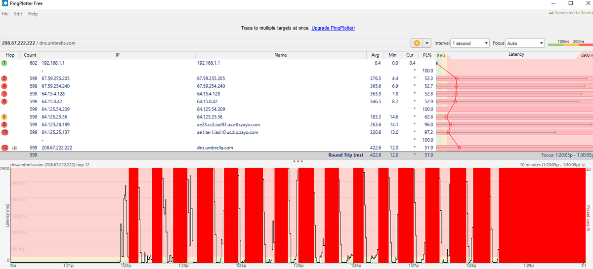593x269 pixels.
Task: Click IP cell 208.67.222.222 in hop 12
Action: pos(57,148)
